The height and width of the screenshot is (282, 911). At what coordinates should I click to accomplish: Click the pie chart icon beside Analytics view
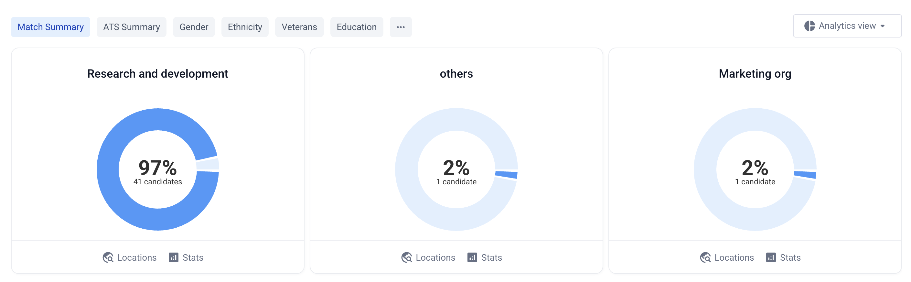point(809,26)
